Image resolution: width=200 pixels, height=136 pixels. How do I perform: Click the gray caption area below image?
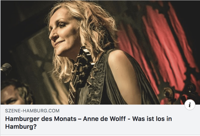(100, 120)
